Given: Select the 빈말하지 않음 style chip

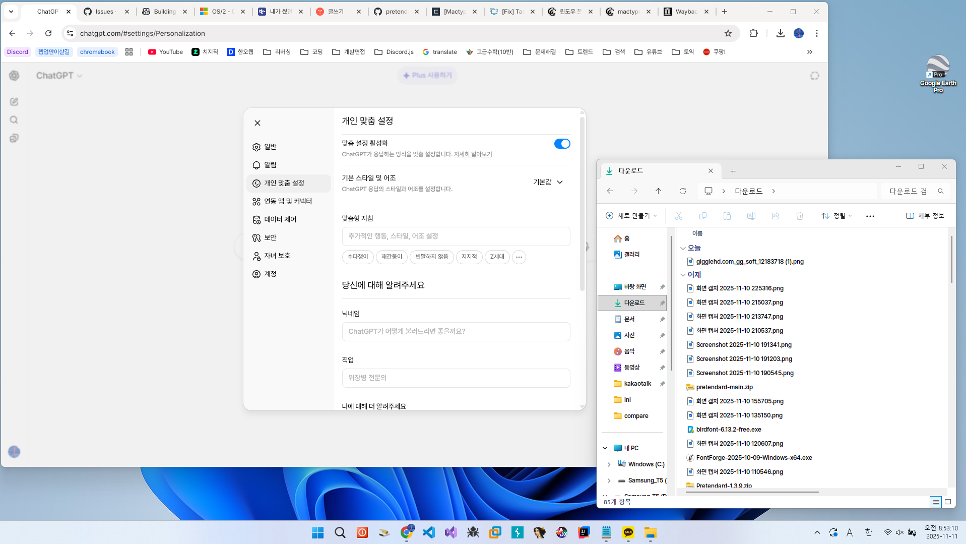Looking at the screenshot, I should (x=431, y=257).
